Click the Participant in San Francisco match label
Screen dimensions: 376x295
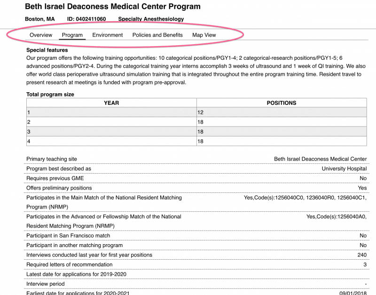pyautogui.click(x=68, y=235)
